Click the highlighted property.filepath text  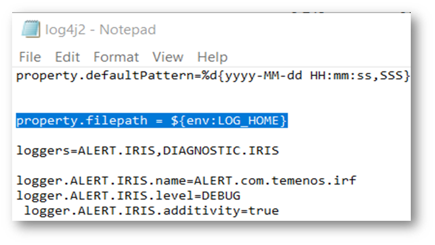[75, 121]
